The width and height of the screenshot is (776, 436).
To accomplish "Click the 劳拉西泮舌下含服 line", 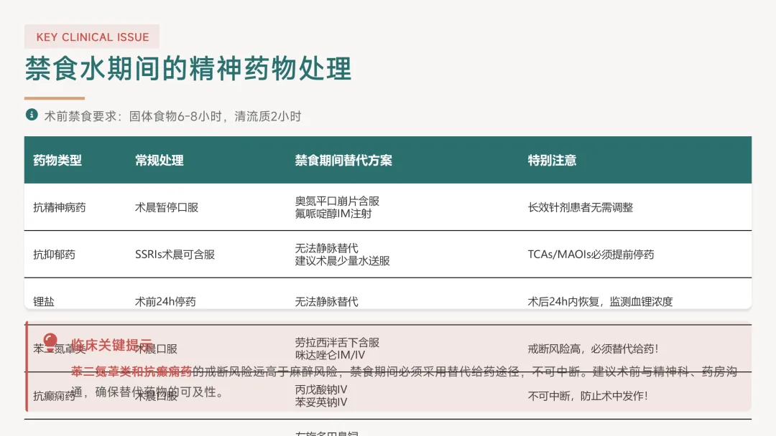I will coord(337,342).
